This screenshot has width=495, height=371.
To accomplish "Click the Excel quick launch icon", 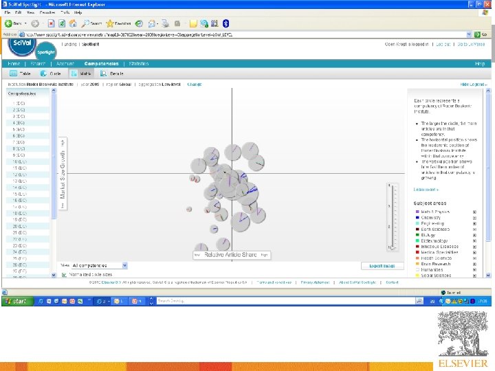I will coord(80,302).
